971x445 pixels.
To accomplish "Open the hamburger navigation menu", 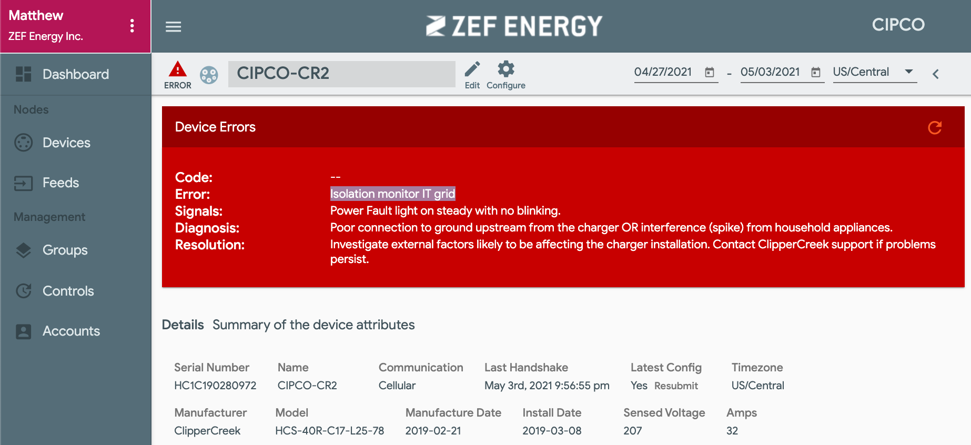I will tap(173, 26).
